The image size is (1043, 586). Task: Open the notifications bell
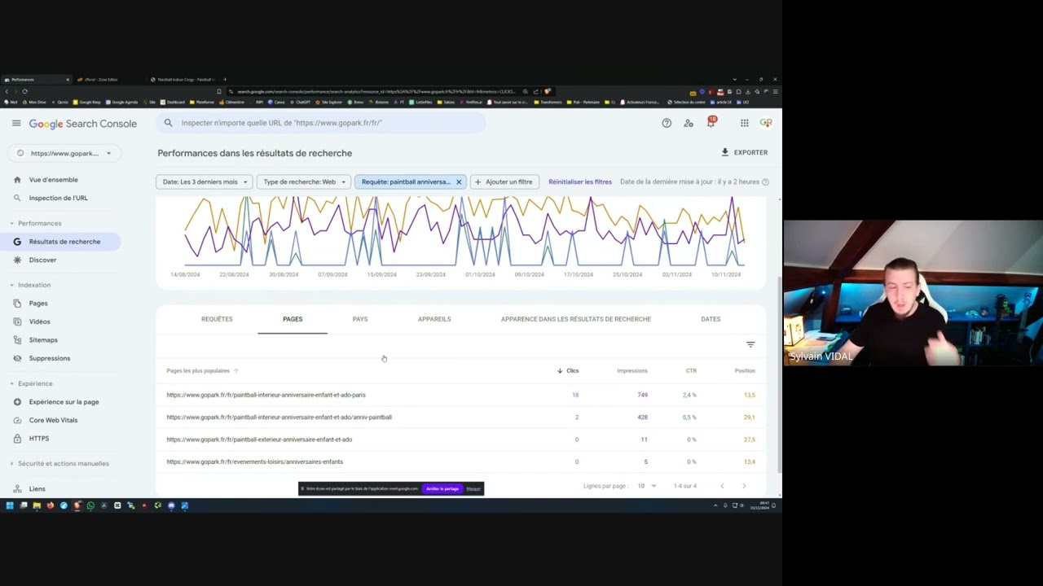[711, 123]
